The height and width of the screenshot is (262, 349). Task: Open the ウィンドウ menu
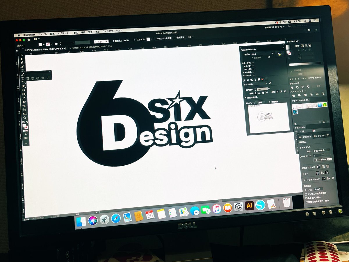pos(108,31)
